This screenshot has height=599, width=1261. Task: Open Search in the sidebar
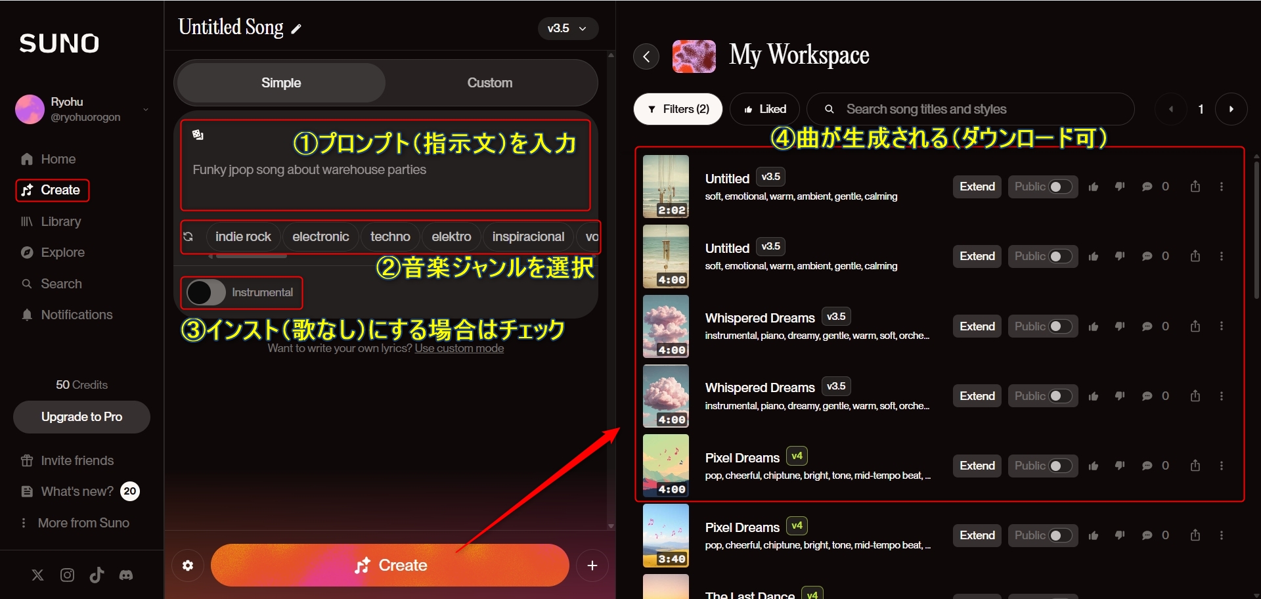point(51,284)
